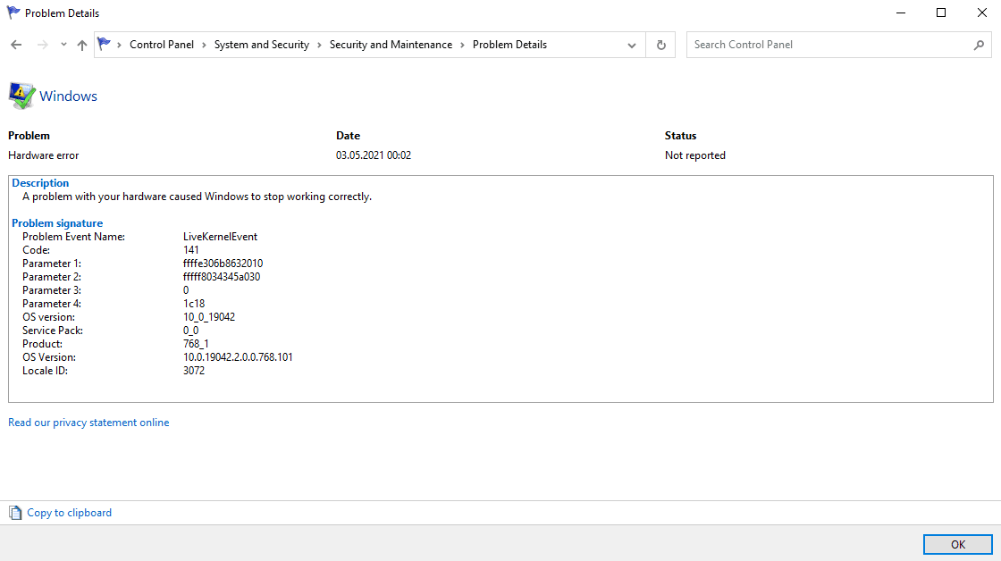Image resolution: width=1001 pixels, height=561 pixels.
Task: Click the Problem Details title bar flag icon
Action: [x=13, y=13]
